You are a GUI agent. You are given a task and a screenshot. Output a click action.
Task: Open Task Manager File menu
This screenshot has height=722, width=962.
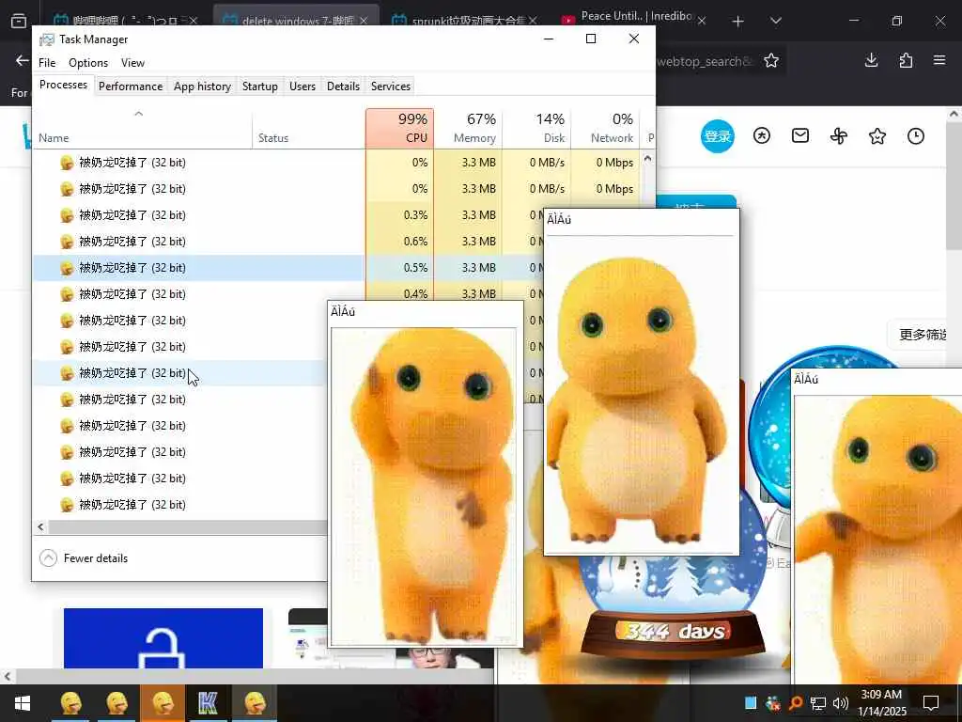click(47, 63)
